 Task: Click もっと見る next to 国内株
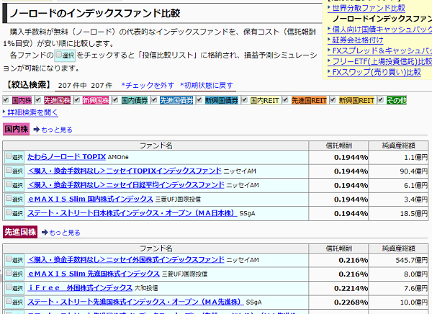click(x=57, y=130)
